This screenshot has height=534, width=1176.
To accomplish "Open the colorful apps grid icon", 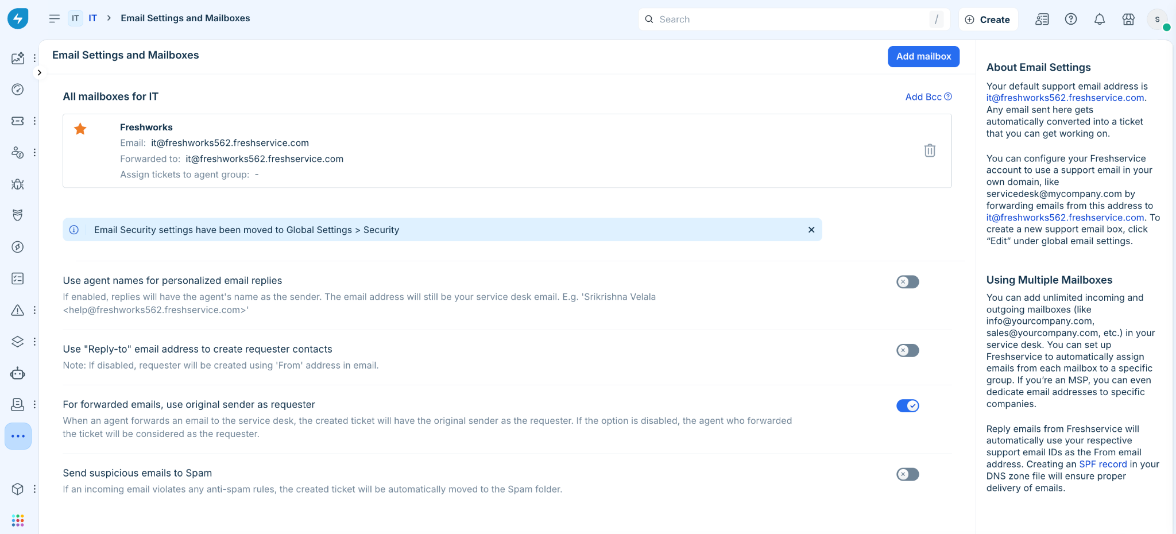I will 18,520.
